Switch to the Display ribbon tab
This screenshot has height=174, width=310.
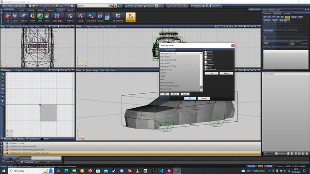tap(31, 10)
